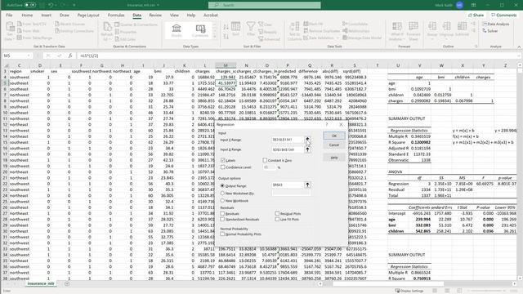Open the File menu
The width and height of the screenshot is (523, 294).
pyautogui.click(x=9, y=15)
